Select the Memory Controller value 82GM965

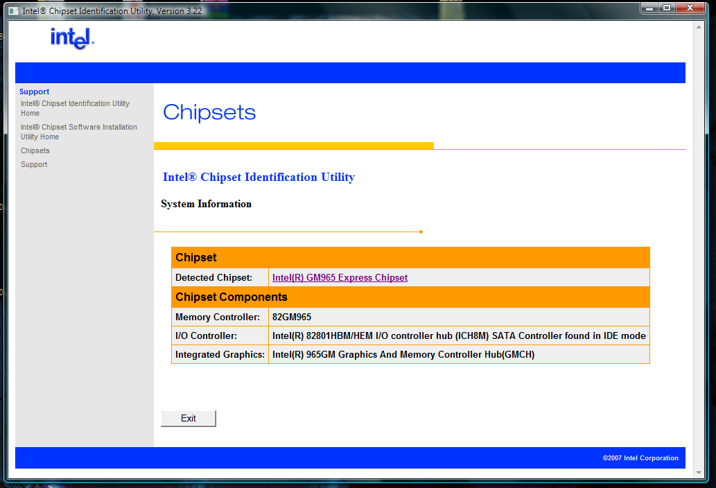tap(292, 317)
